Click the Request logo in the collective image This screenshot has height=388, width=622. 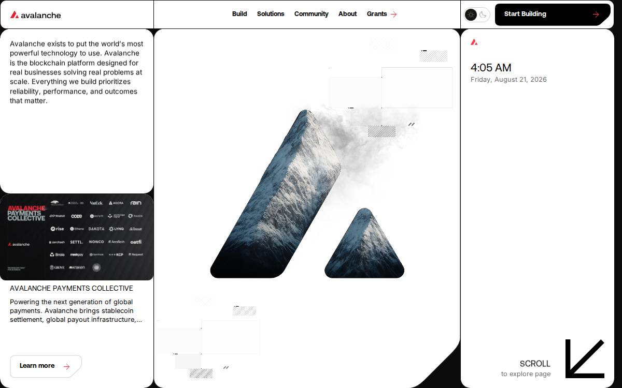(x=136, y=255)
